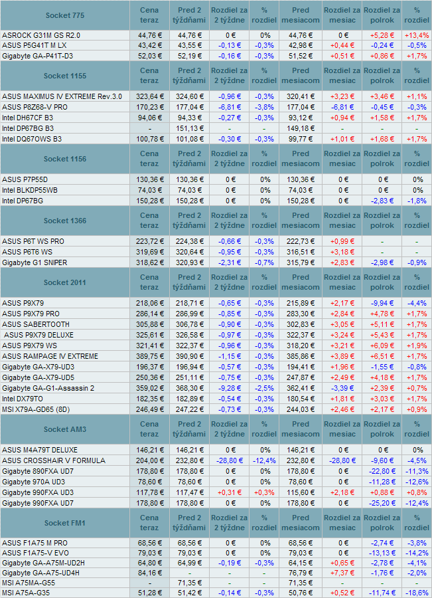Select the Socket FM1 section header

[x=64, y=522]
